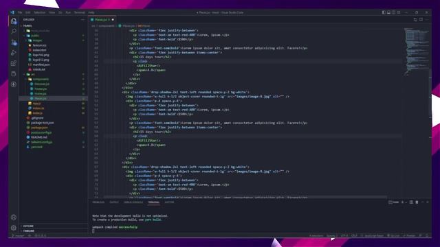Screen dimensions: 440x247
Task: Open logo192.png file
Action: click(41, 55)
